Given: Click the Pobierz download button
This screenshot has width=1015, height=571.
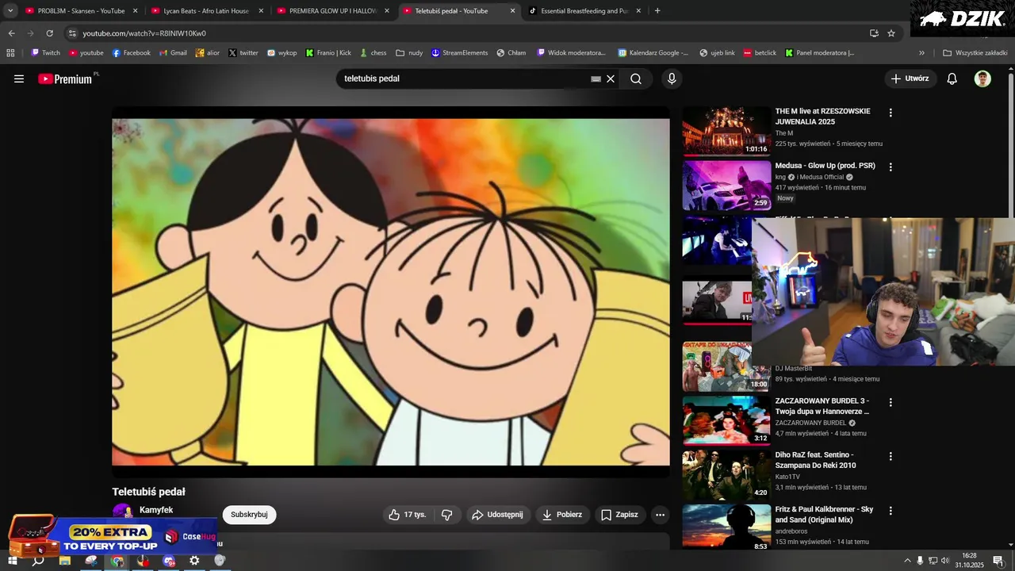Looking at the screenshot, I should [562, 515].
